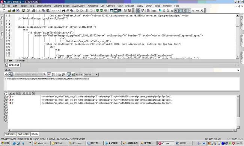Click the Find binoculars icon
This screenshot has height=146, width=244.
[63, 10]
